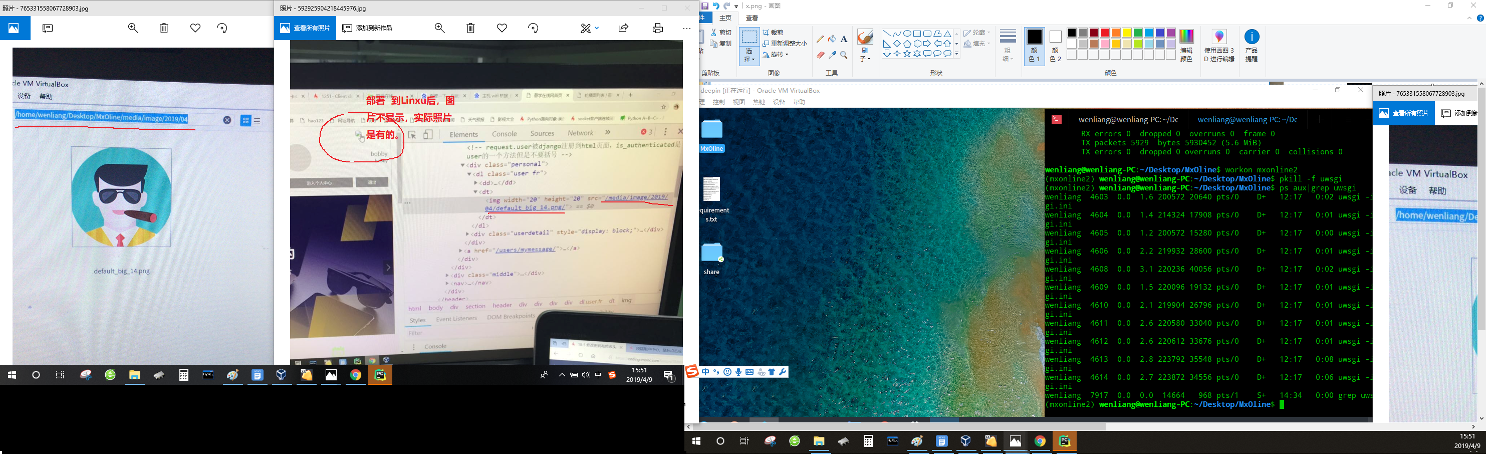The image size is (1486, 456).
Task: Select the Text tool in Paint
Action: coord(844,39)
